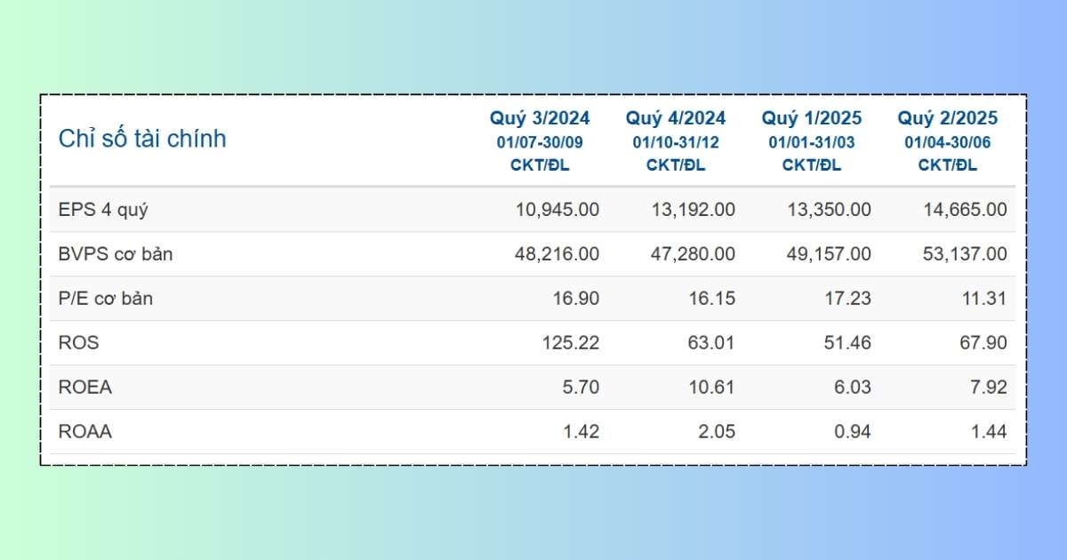
Task: Select the ROEA row label
Action: pos(85,388)
